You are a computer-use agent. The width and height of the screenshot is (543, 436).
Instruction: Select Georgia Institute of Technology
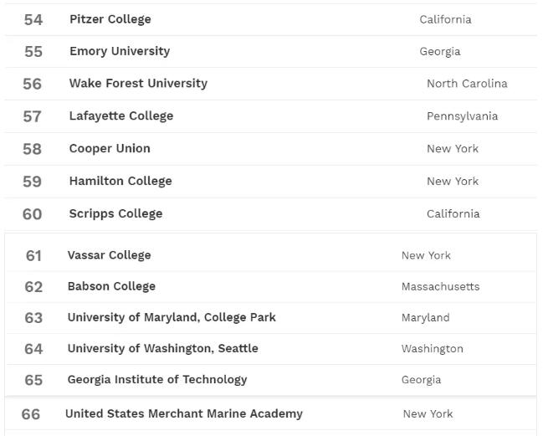(157, 379)
